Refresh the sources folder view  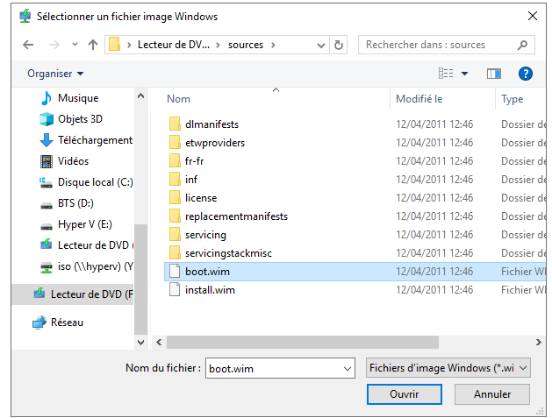click(x=340, y=45)
